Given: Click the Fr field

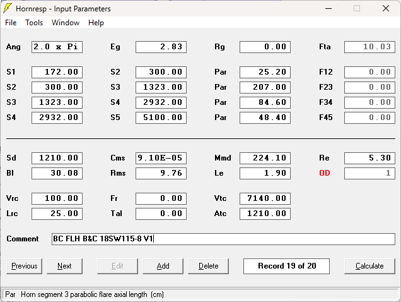Looking at the screenshot, I should pos(161,198).
